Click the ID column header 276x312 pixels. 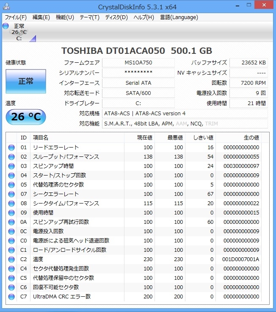tap(23, 138)
